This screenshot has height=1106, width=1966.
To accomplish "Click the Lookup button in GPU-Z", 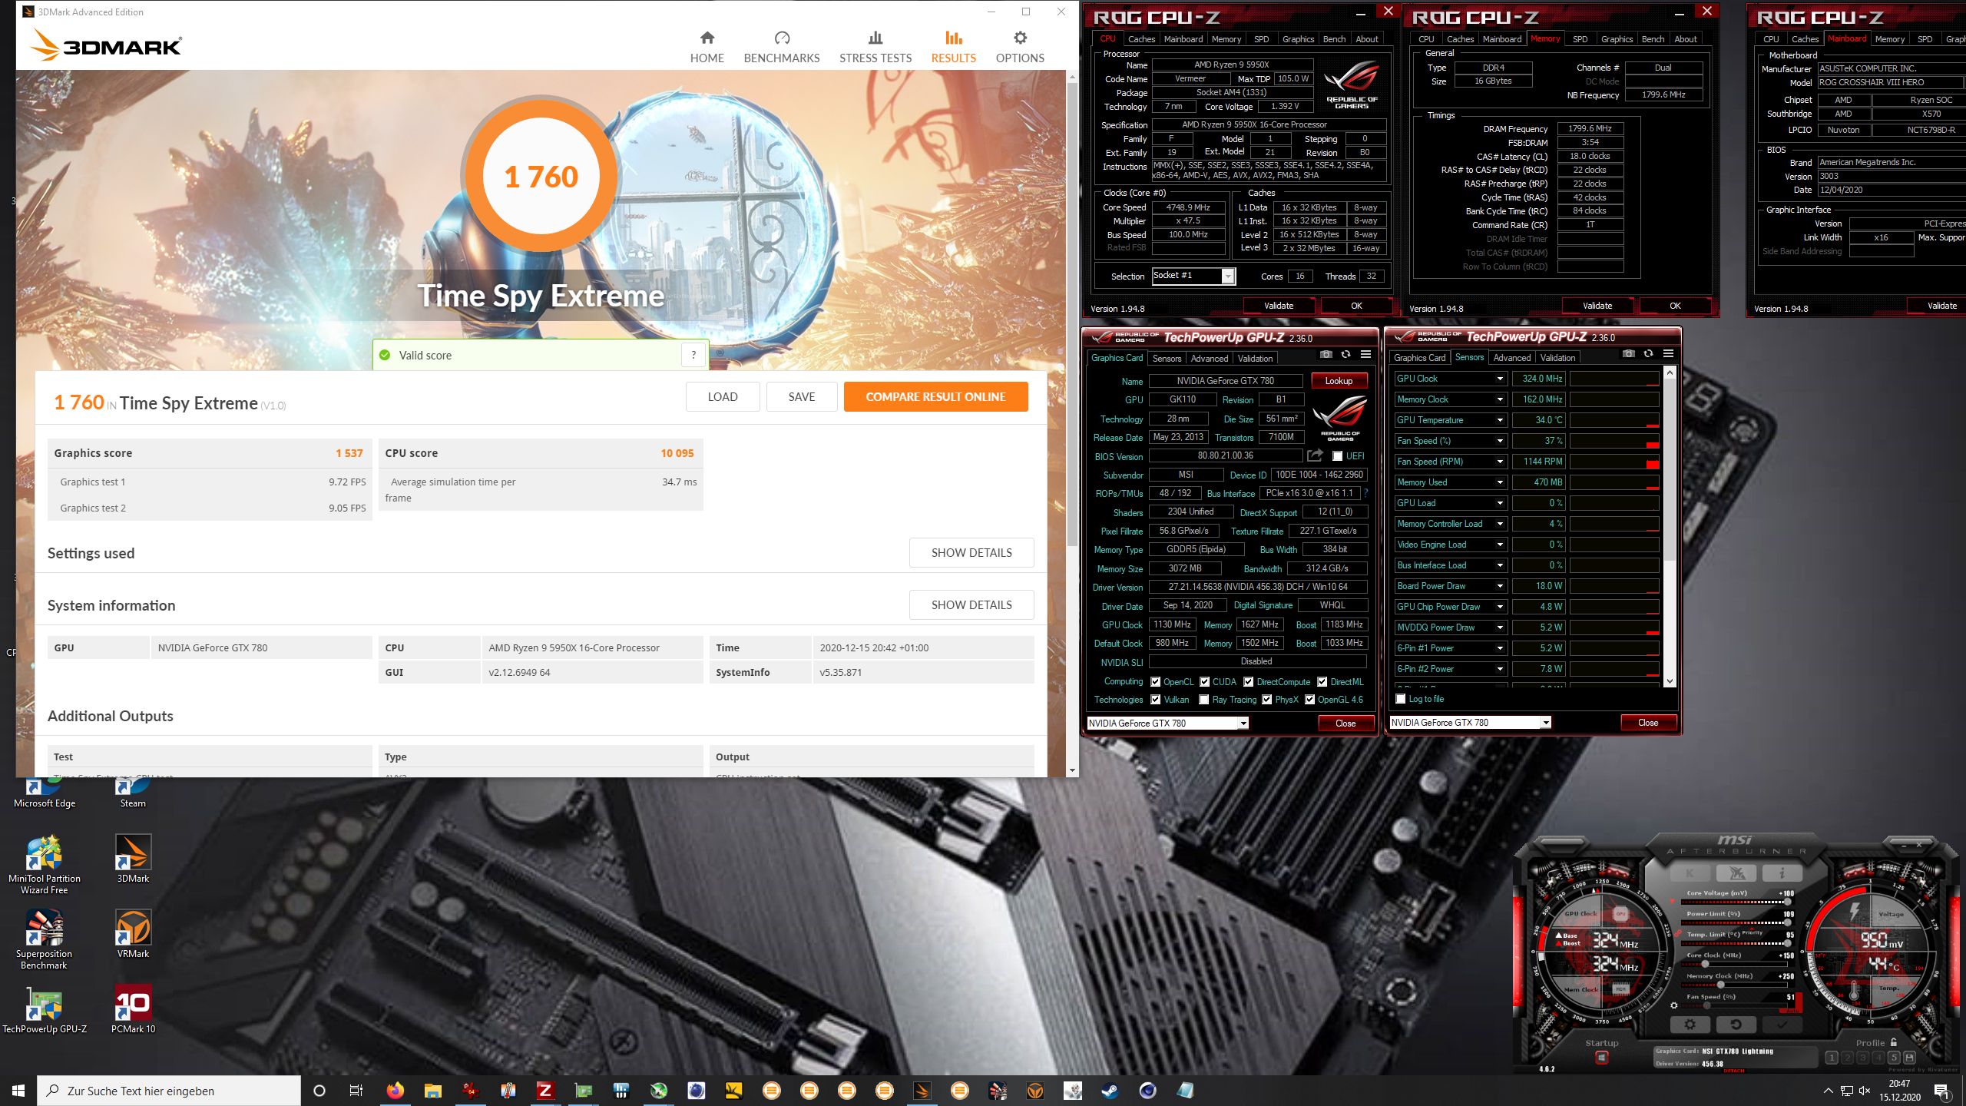I will click(x=1339, y=381).
